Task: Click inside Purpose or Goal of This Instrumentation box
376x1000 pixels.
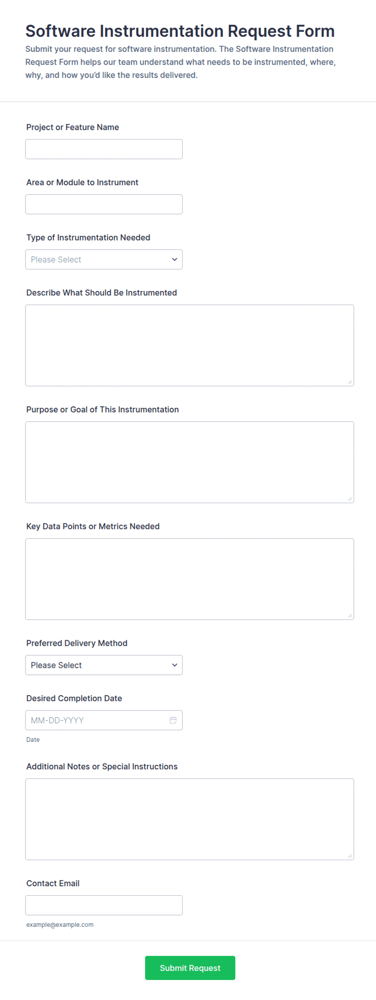Action: [x=190, y=462]
